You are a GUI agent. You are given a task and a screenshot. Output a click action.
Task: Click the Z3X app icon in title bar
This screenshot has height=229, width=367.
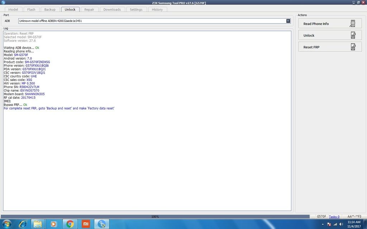click(x=3, y=3)
